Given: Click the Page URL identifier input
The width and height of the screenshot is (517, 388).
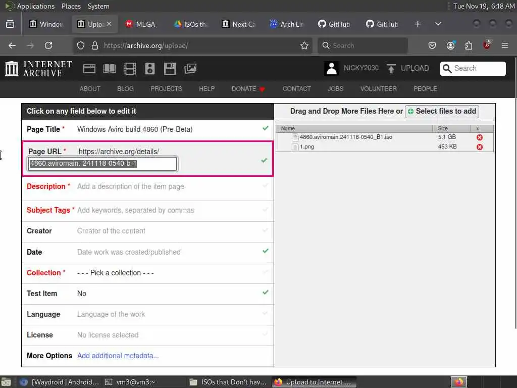Looking at the screenshot, I should coord(102,164).
